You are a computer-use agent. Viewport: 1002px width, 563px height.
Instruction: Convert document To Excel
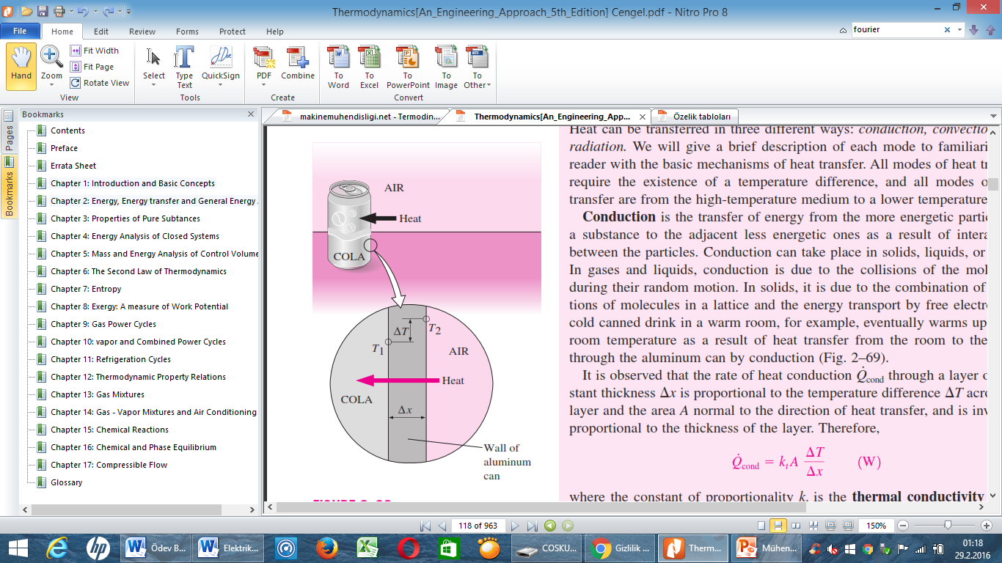click(x=369, y=67)
